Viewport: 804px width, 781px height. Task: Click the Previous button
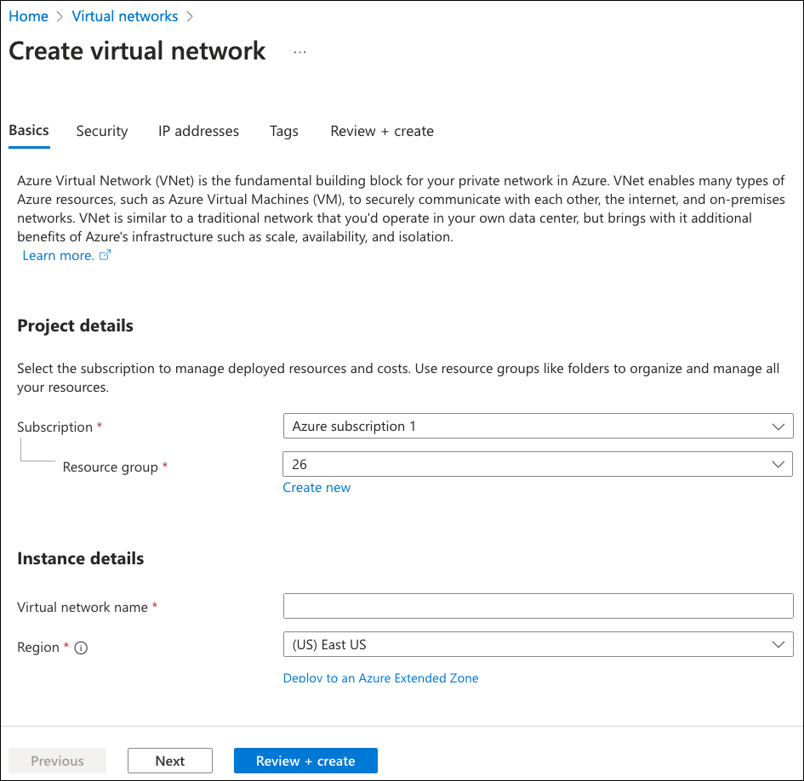coord(57,761)
